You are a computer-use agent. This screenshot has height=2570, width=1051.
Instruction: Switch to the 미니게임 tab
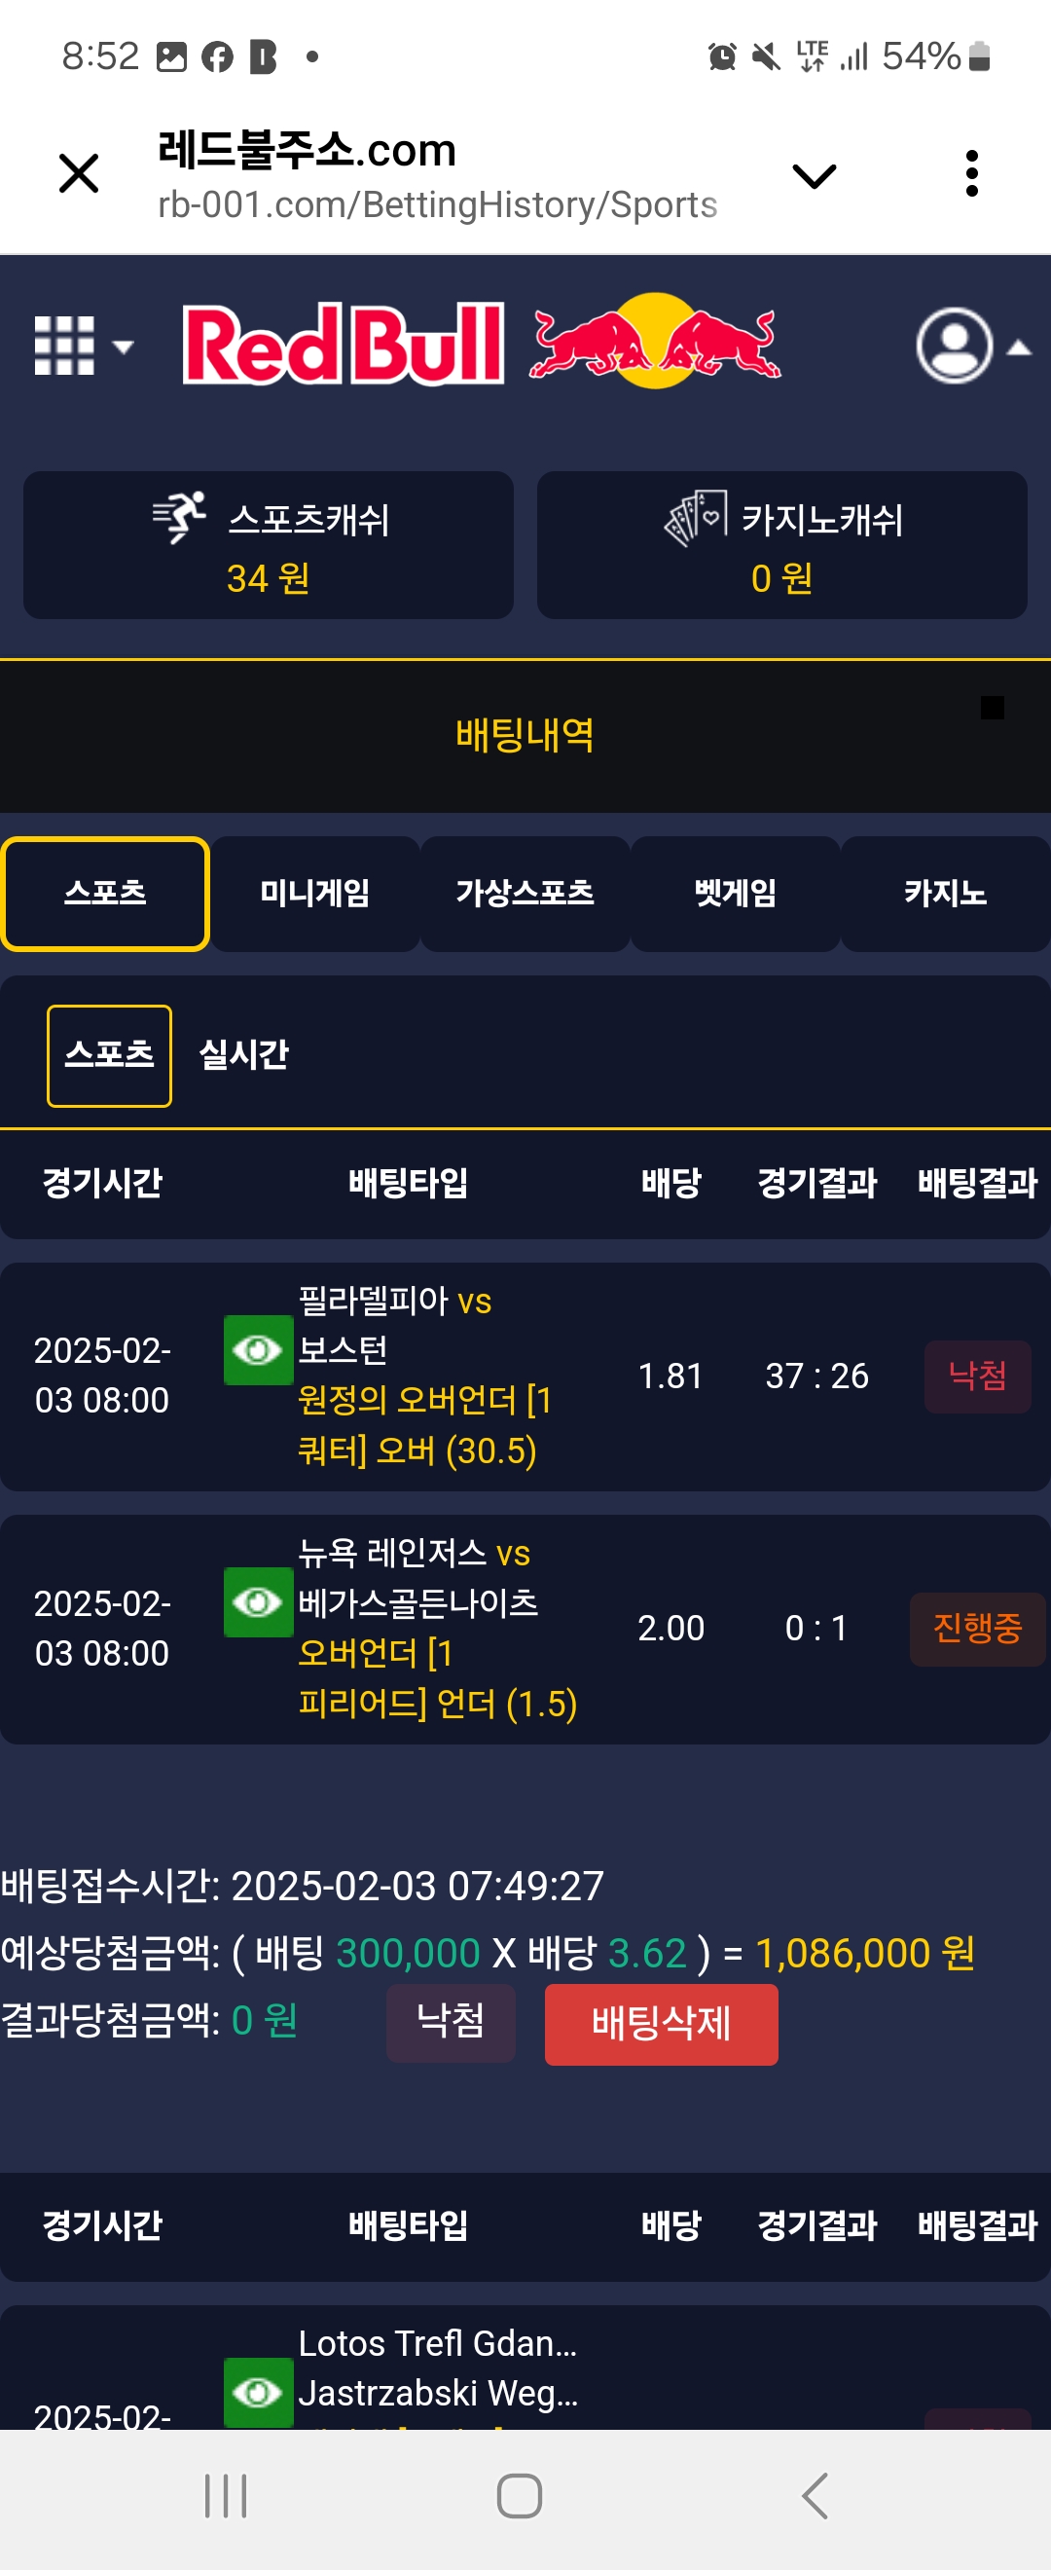[315, 893]
